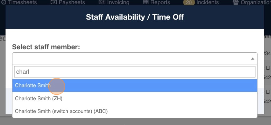This screenshot has width=271, height=125.
Task: Click the Invoicing newspaper icon
Action: point(102,2)
